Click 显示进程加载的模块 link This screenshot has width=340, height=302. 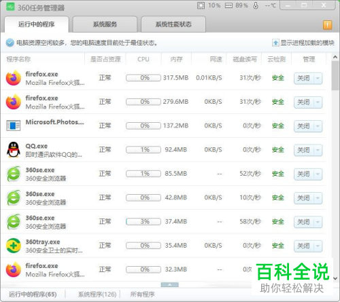pos(307,43)
